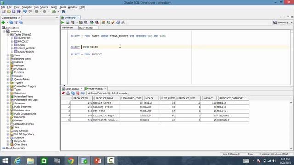Click the PRODUCT_CATEGORY column header
Image resolution: width=294 pixels, height=165 pixels.
coord(233,98)
